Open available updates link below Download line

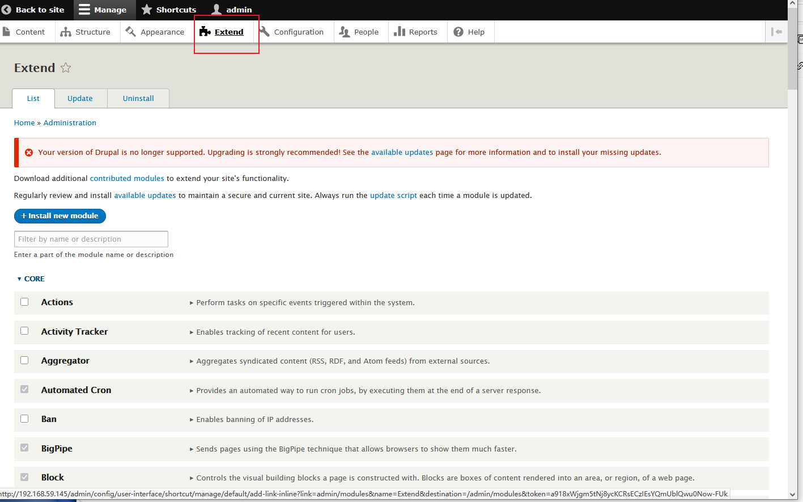[x=145, y=195]
